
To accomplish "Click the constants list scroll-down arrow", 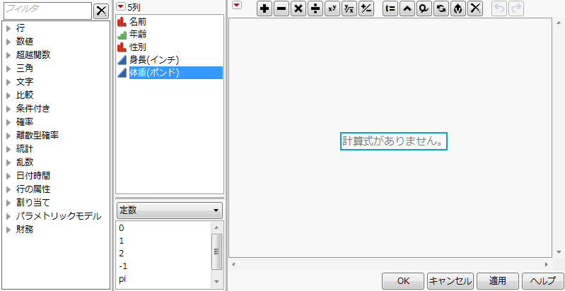I will (216, 281).
